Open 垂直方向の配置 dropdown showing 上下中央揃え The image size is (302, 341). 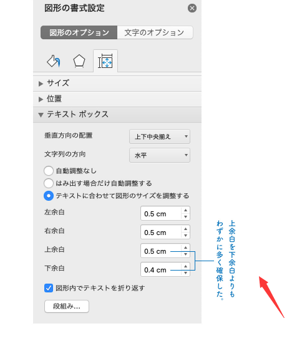point(160,137)
